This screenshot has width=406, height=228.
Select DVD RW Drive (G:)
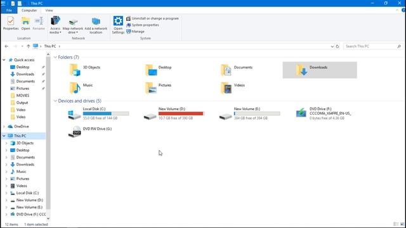coord(90,132)
